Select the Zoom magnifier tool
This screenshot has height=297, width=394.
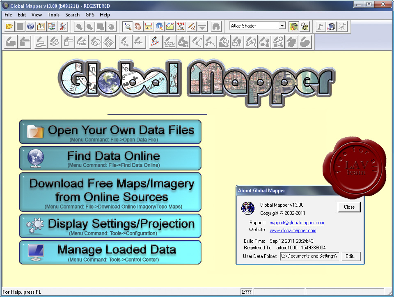coord(128,27)
